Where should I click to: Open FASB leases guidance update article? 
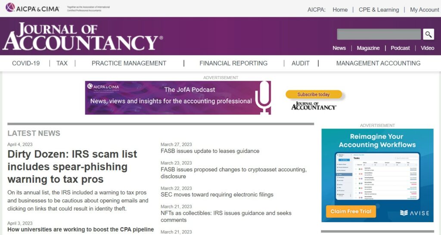(210, 151)
